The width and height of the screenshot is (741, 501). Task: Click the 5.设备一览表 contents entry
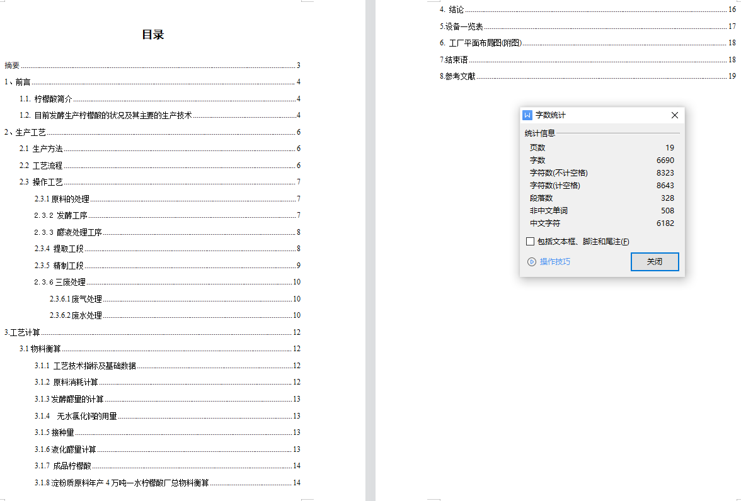tap(462, 26)
